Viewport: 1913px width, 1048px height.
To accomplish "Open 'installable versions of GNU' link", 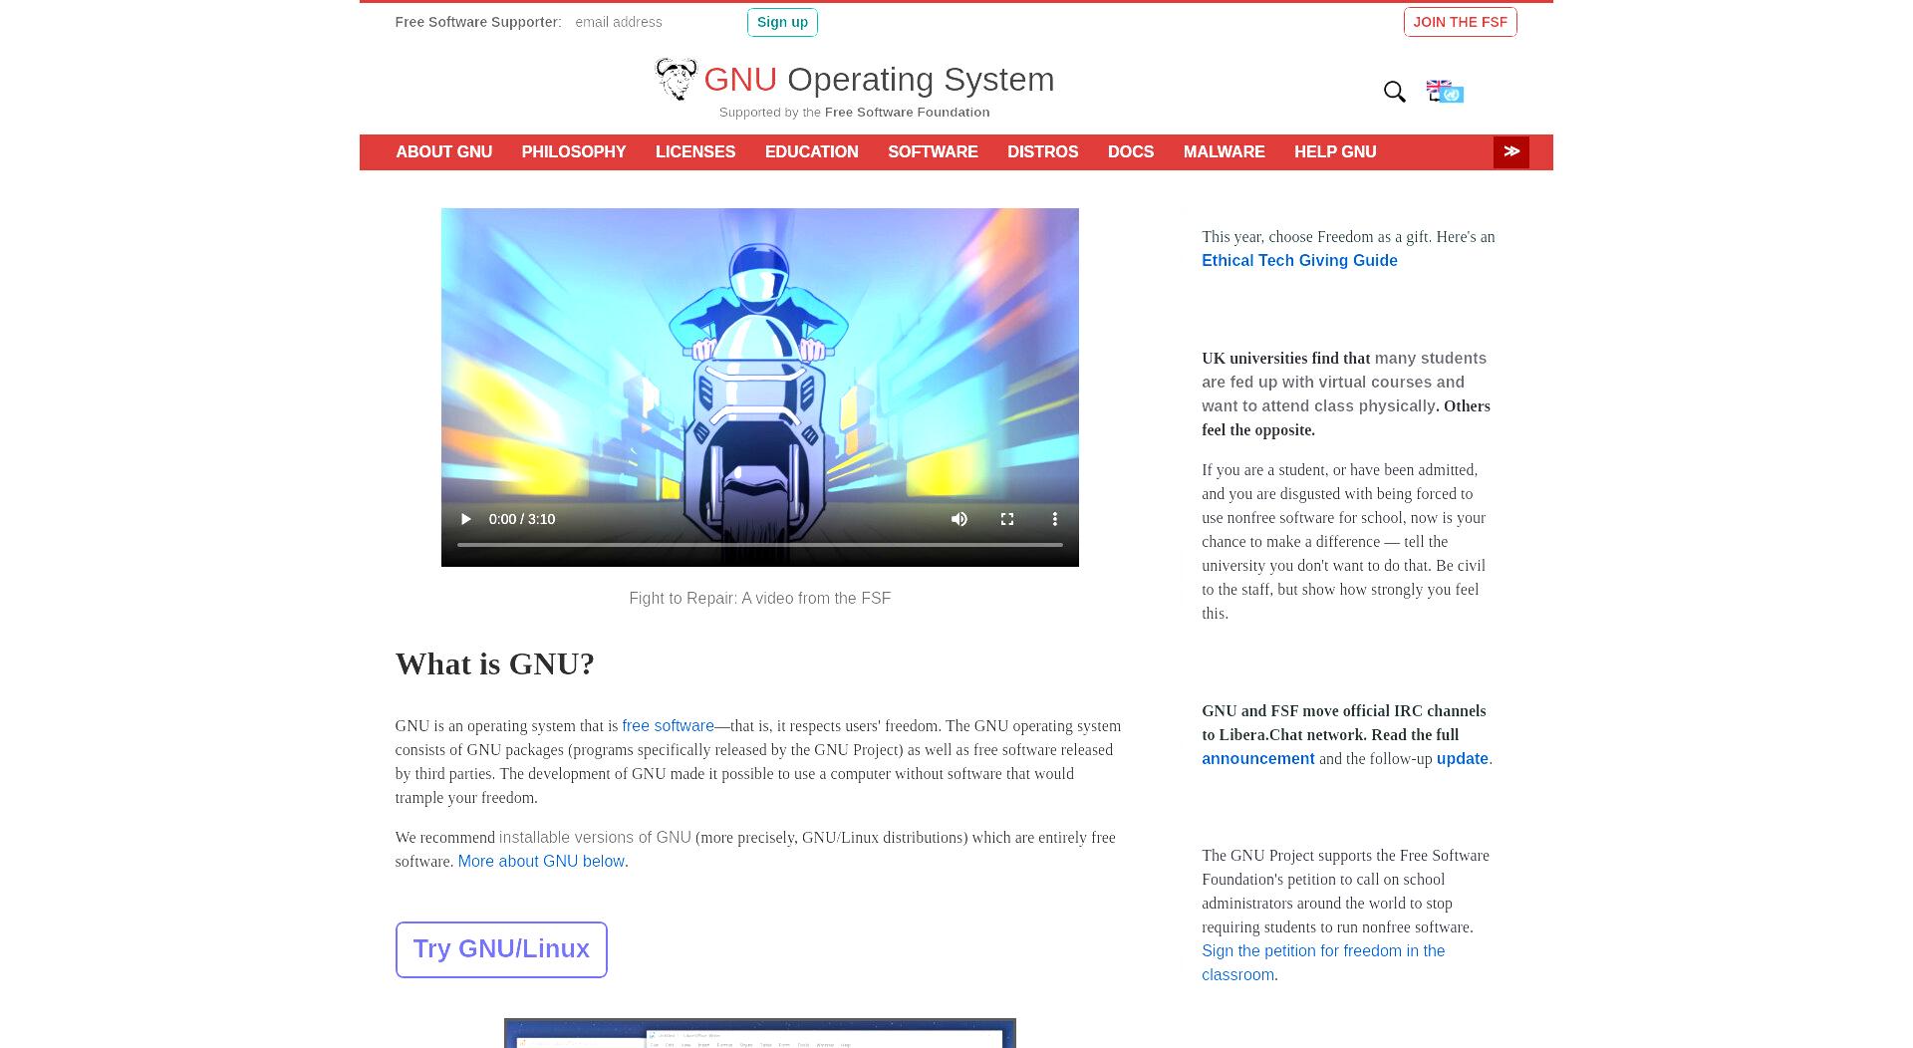I will pyautogui.click(x=595, y=838).
